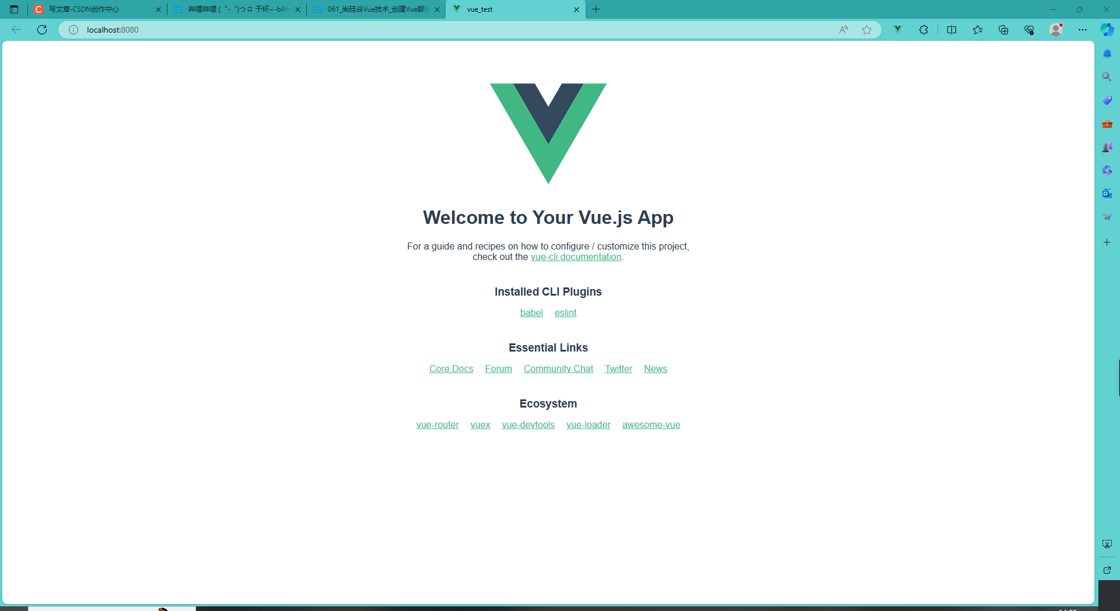Open the Twitter link
Image resolution: width=1120 pixels, height=611 pixels.
[x=618, y=369]
